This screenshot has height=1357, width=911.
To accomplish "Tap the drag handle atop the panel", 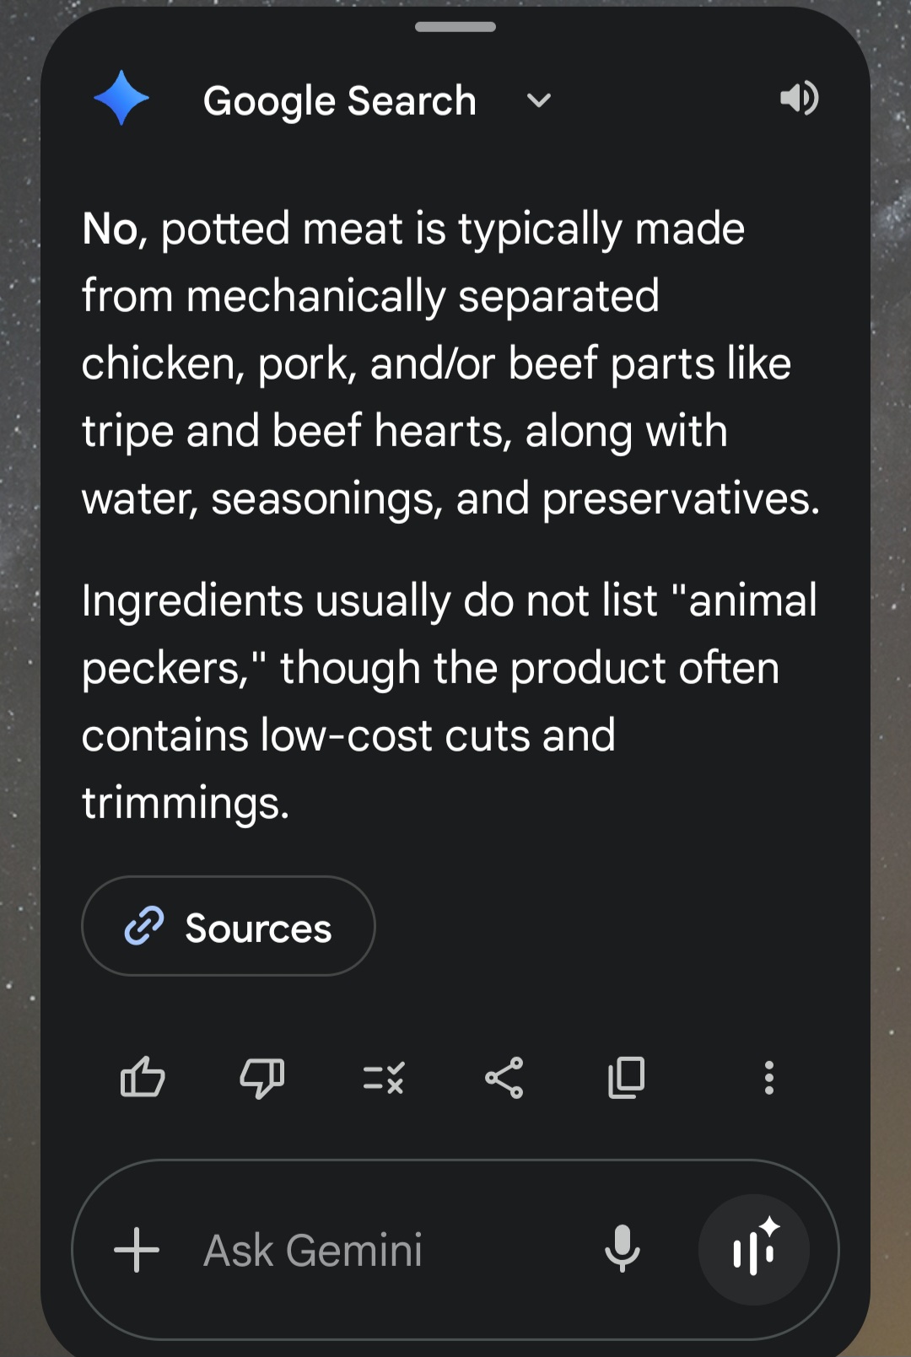I will pos(455,27).
